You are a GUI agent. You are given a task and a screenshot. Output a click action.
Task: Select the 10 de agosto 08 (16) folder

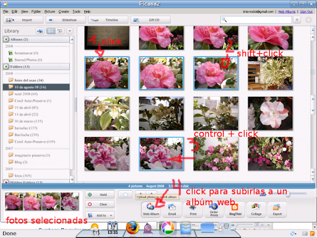click(x=36, y=87)
